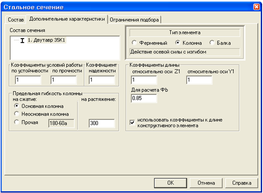Screen dimensions: 263x193
Task: Switch to the Состав tab
Action: coord(16,20)
